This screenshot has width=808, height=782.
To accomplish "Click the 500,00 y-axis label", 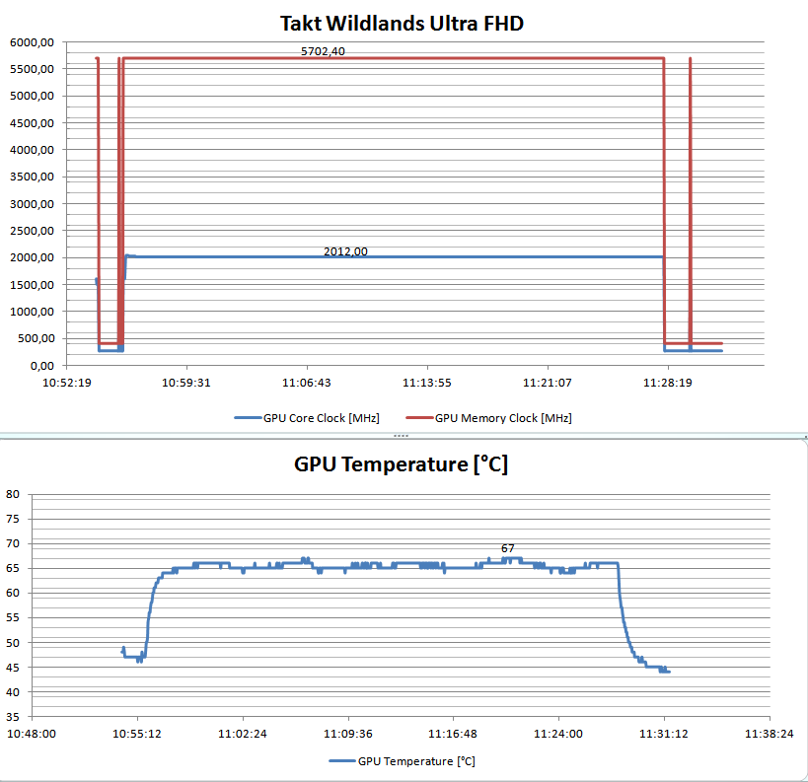I will coord(37,338).
